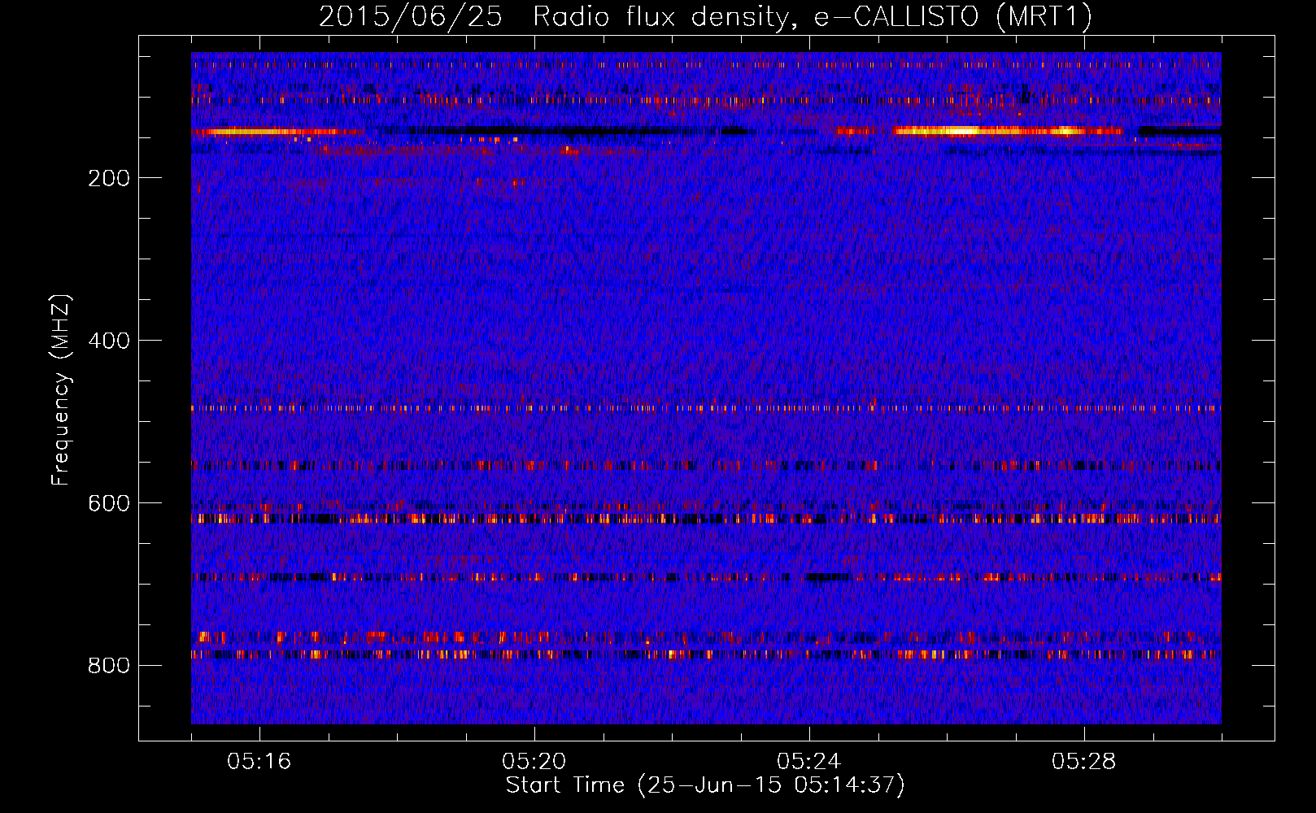The image size is (1316, 813).
Task: Click the 200 frequency tick label
Action: [109, 178]
